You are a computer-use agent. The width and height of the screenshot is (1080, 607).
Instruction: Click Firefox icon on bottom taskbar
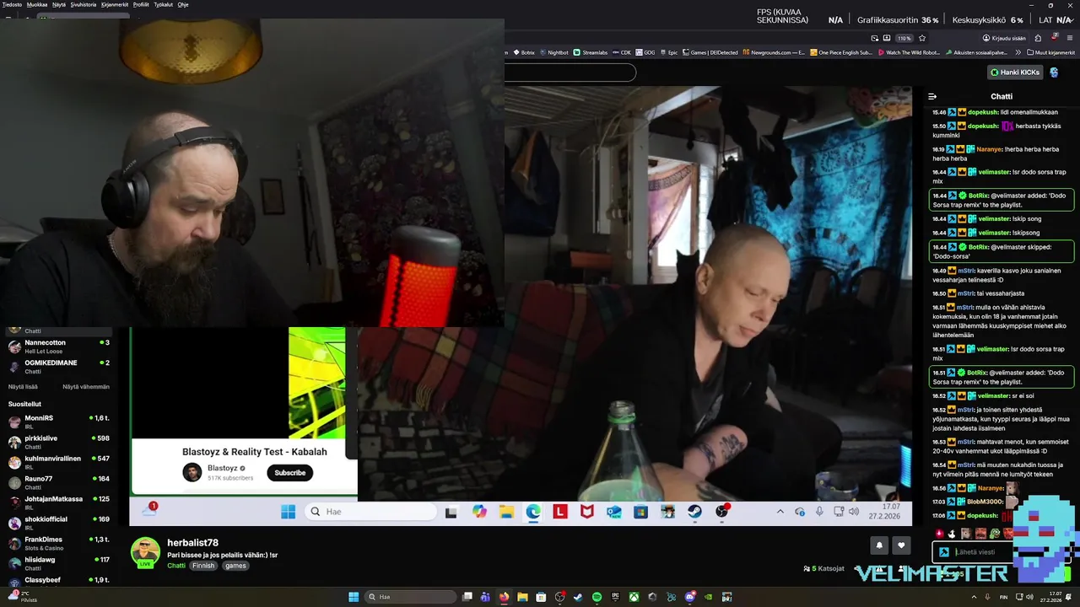[x=505, y=597]
